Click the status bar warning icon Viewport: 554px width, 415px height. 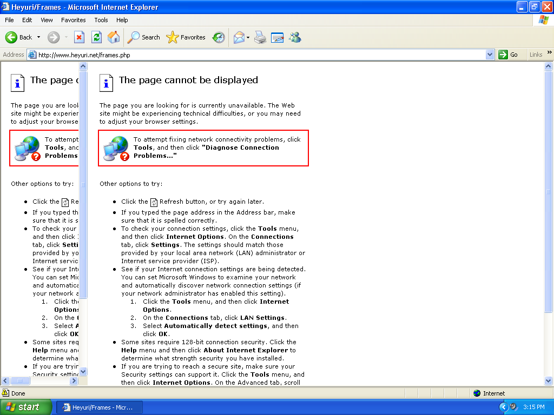pyautogui.click(x=5, y=393)
